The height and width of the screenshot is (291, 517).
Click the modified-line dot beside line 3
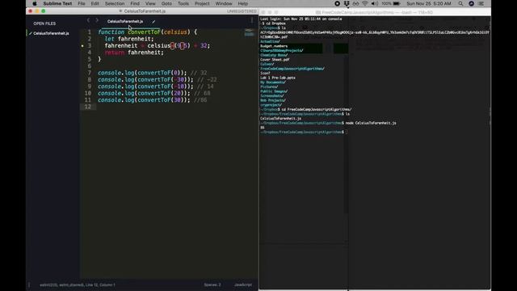coord(82,46)
